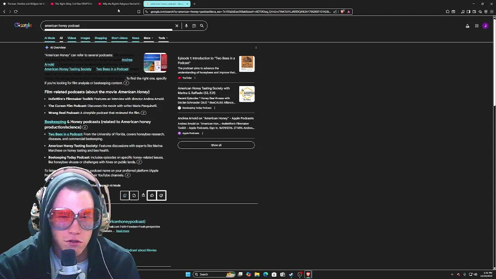Open the Google account avatar J
This screenshot has width=496, height=279.
coord(485,26)
